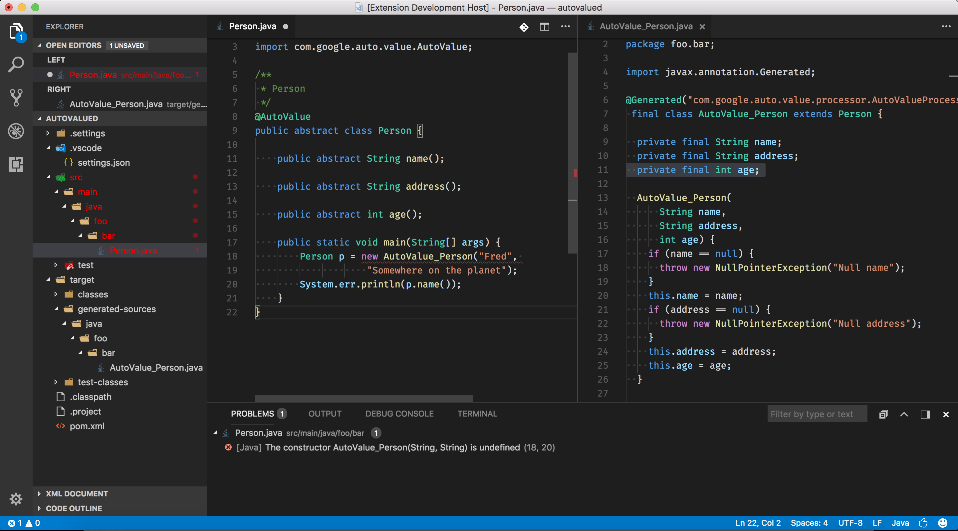
Task: Select Person.java in the src tree
Action: (133, 251)
